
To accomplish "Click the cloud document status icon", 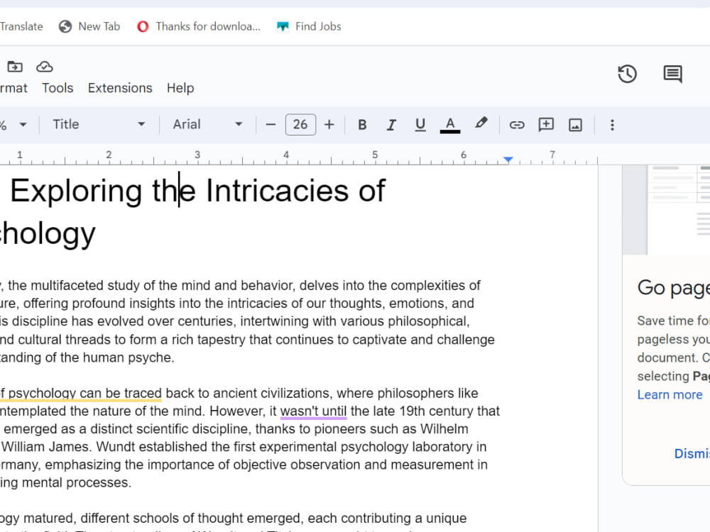I will pyautogui.click(x=45, y=67).
